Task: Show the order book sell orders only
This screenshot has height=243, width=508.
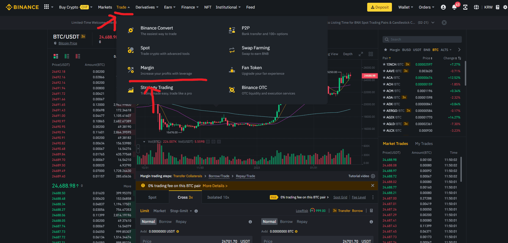Action: 78,56
